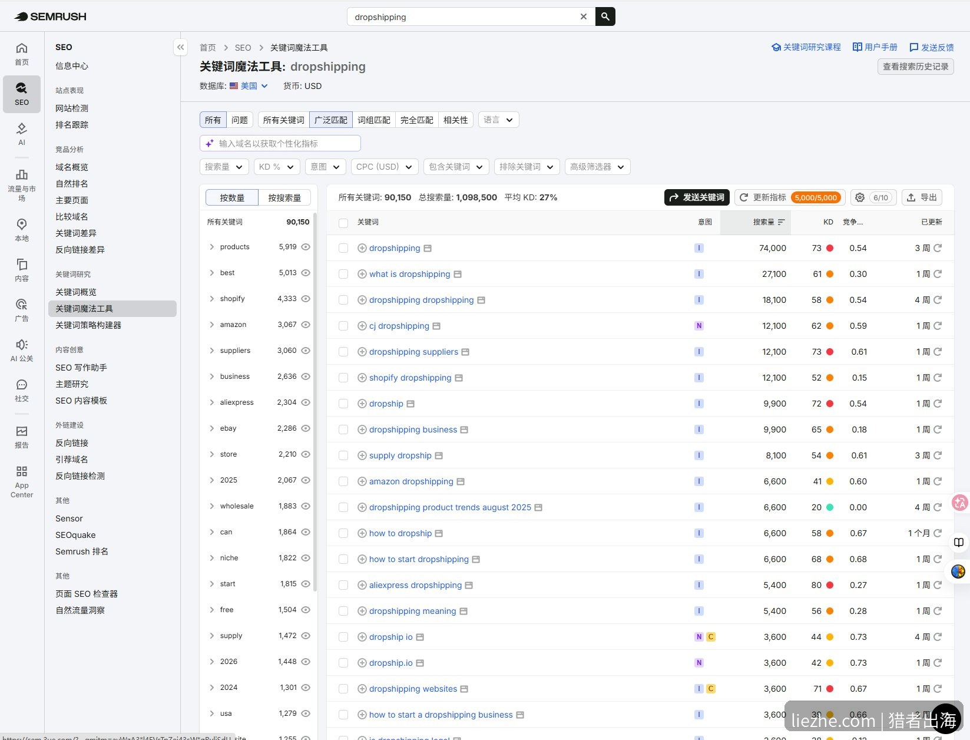Open the 高级筛选器 dropdown
Image resolution: width=970 pixels, height=740 pixels.
tap(597, 167)
